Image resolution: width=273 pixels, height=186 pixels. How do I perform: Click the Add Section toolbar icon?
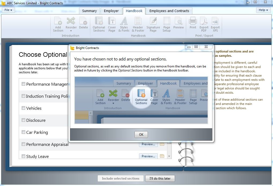tap(58, 24)
